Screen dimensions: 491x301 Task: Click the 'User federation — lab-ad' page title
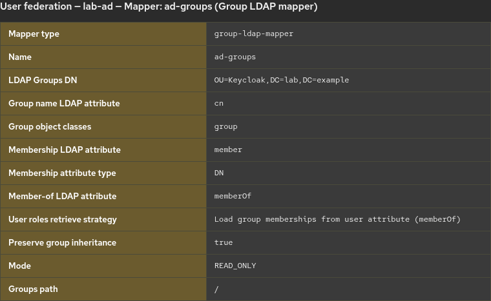(159, 6)
